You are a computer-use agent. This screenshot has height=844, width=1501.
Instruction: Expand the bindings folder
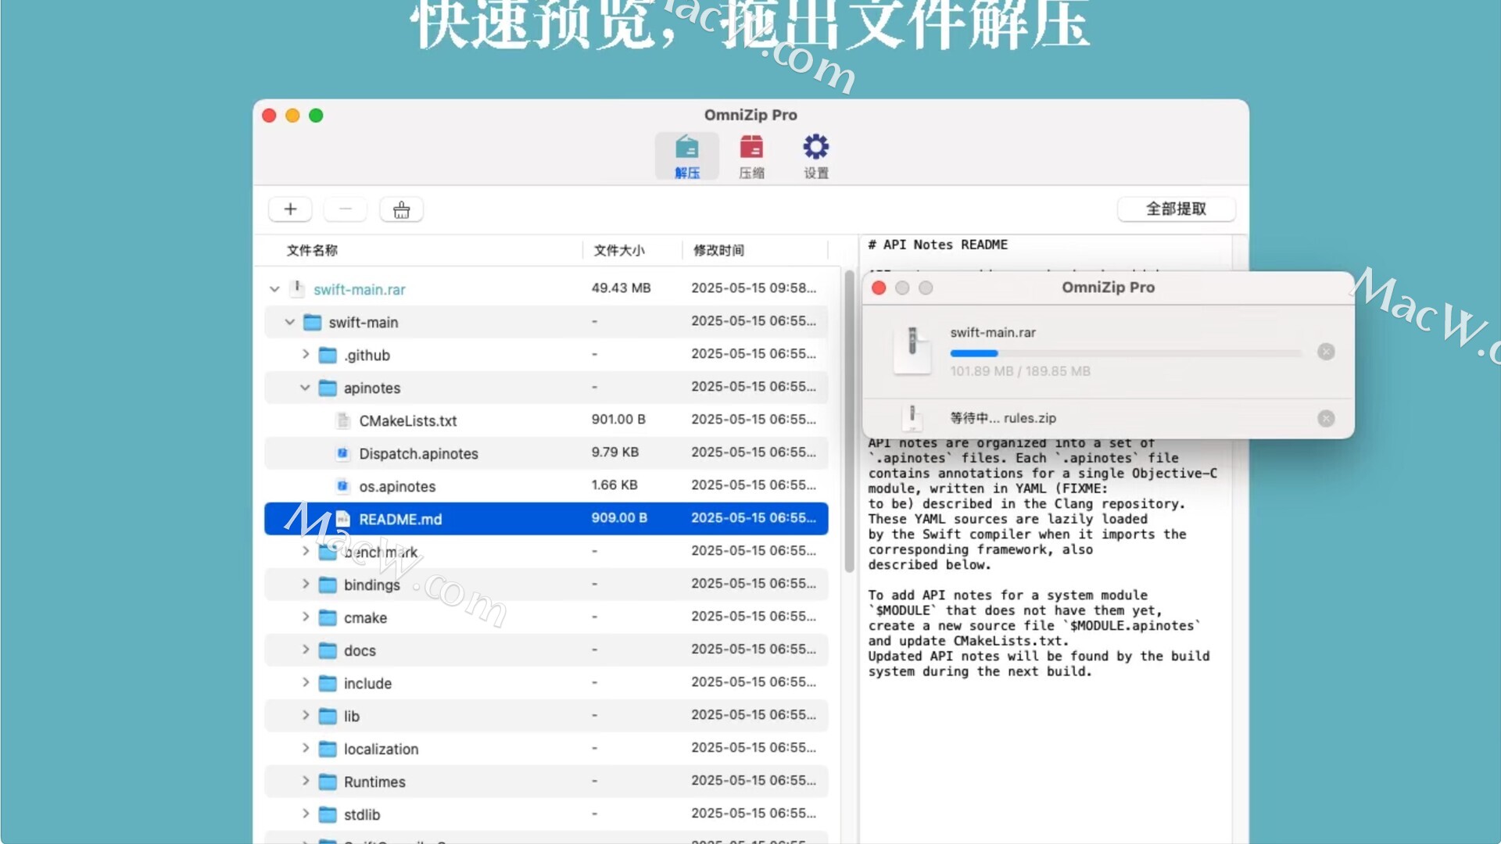306,585
